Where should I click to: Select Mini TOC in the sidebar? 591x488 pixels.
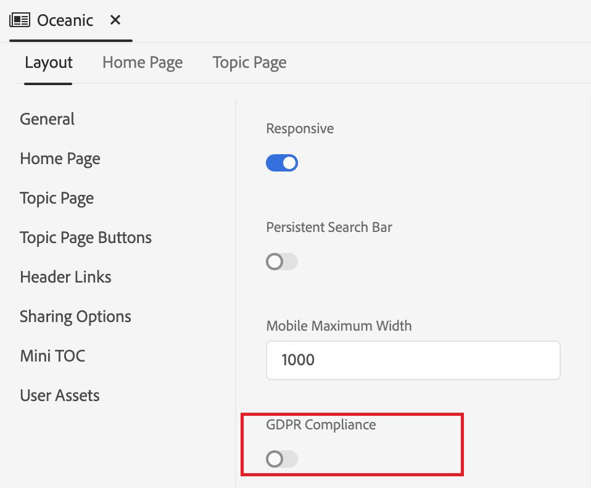(52, 356)
